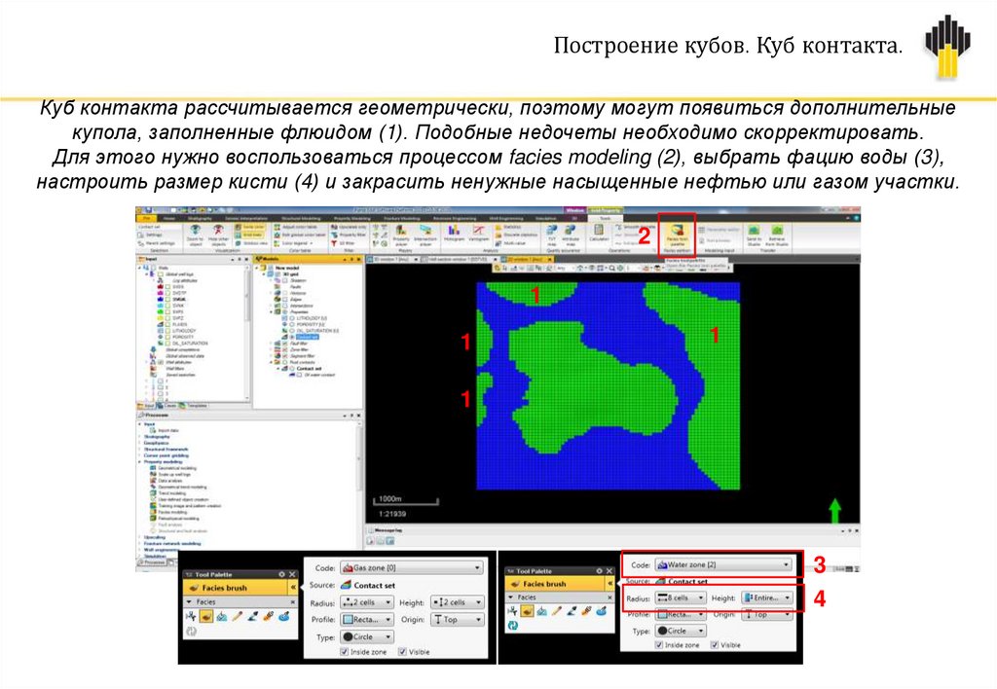Screen dimensions: 997x689
Task: Open the Facies tool palette in the ribbon
Action: coord(678,236)
